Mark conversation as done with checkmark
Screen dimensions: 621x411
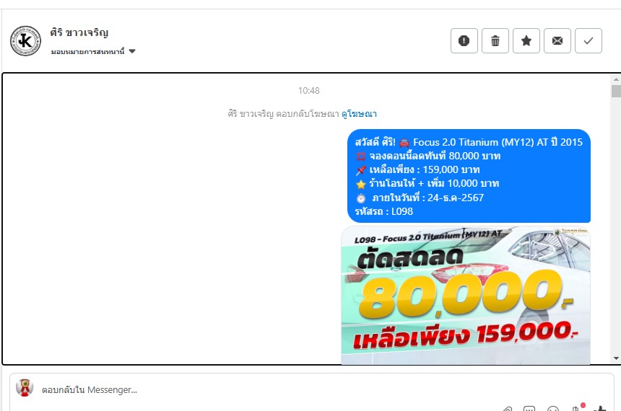pos(588,41)
